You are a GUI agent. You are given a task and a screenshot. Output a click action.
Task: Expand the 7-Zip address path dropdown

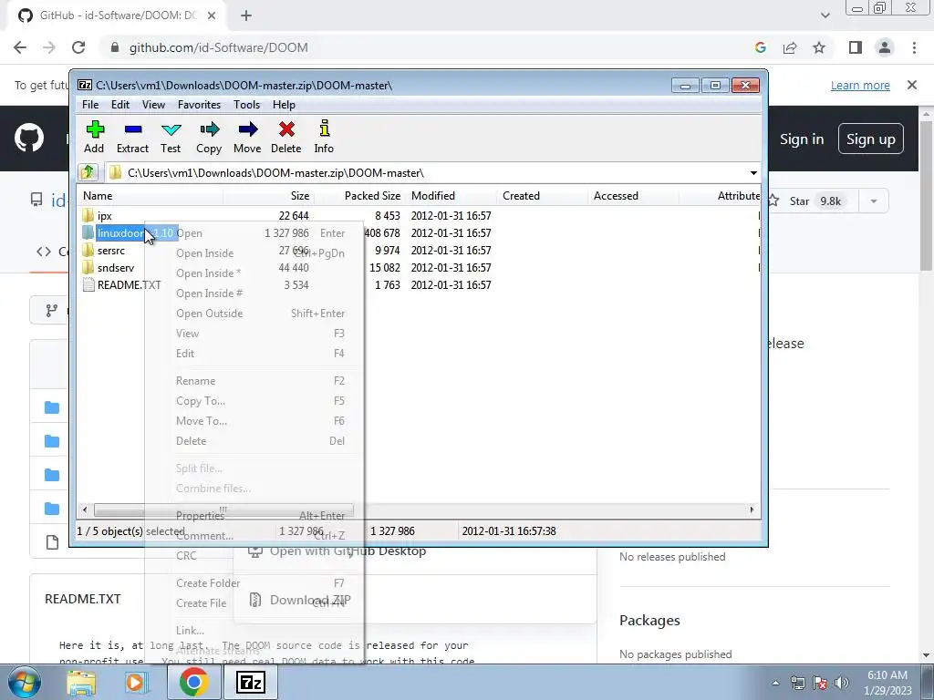pos(753,172)
